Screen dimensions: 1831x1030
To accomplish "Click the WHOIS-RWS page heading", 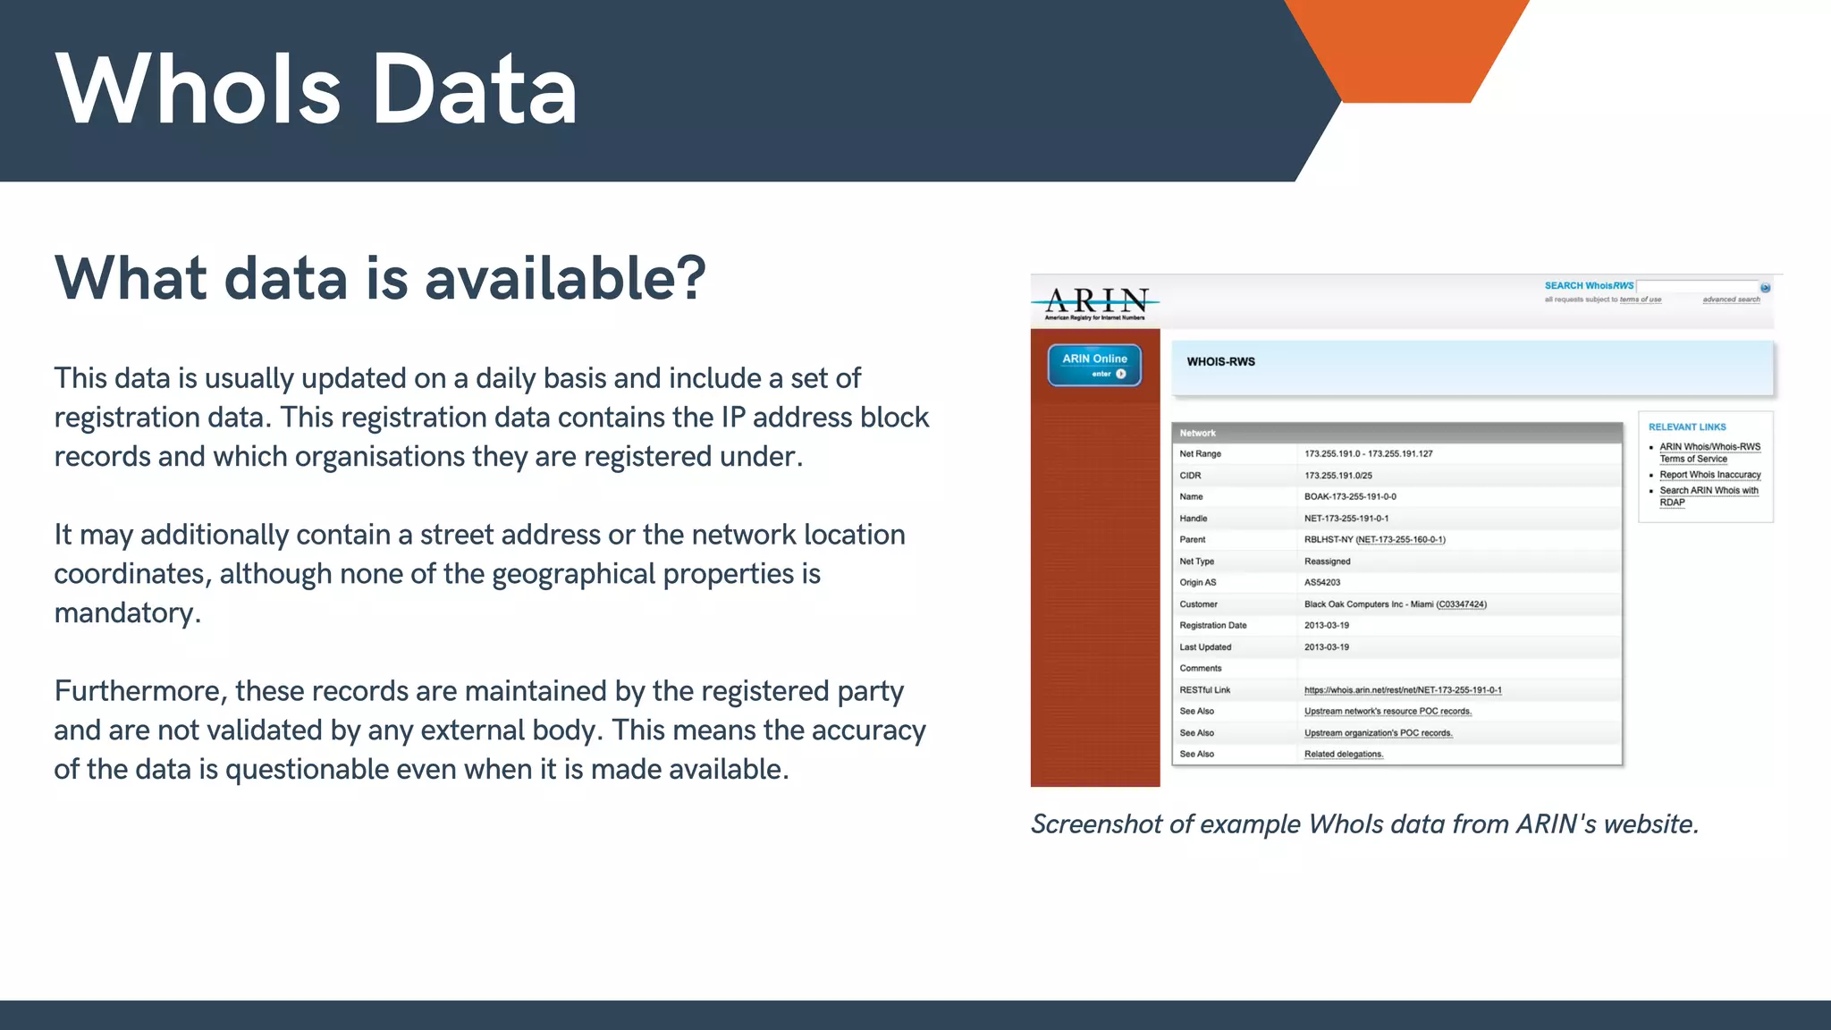I will point(1220,362).
